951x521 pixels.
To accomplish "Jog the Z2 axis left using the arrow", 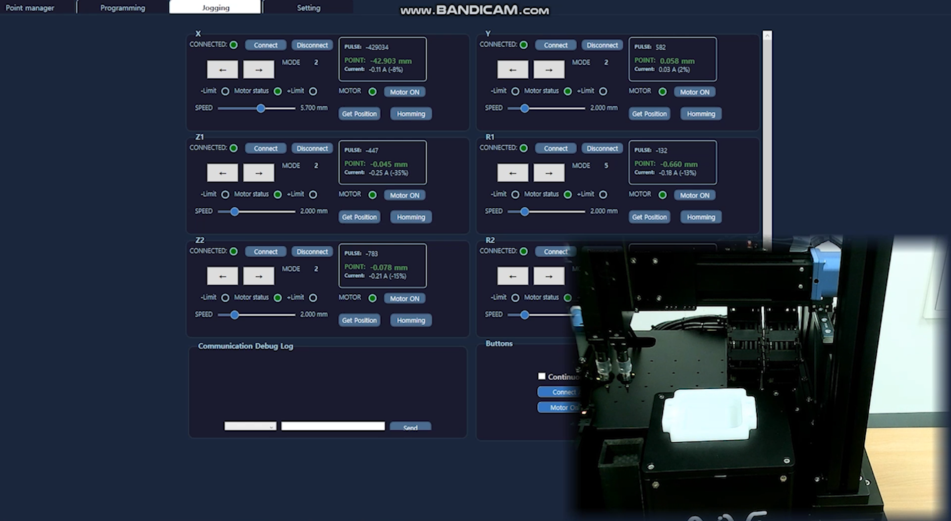I will pyautogui.click(x=222, y=276).
